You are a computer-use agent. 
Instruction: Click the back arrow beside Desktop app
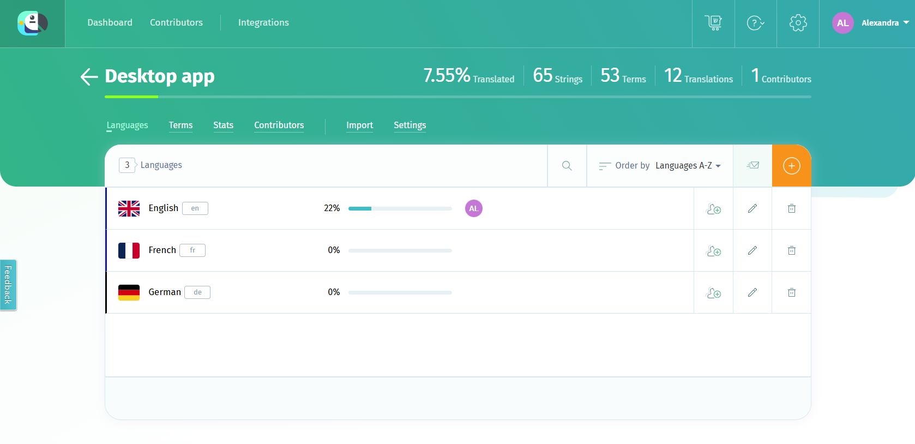[89, 77]
